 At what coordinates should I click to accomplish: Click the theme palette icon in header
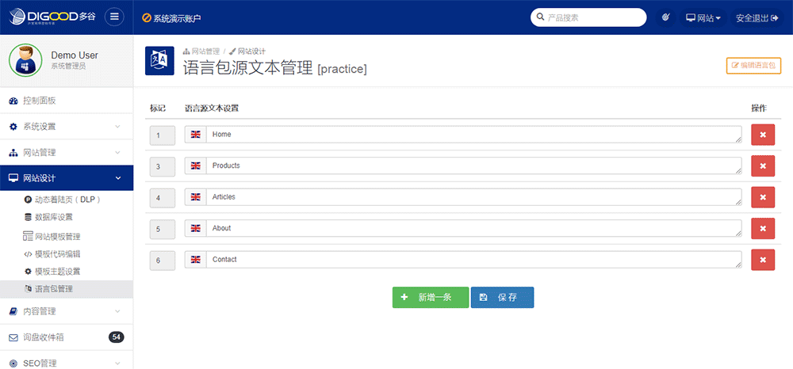point(665,17)
